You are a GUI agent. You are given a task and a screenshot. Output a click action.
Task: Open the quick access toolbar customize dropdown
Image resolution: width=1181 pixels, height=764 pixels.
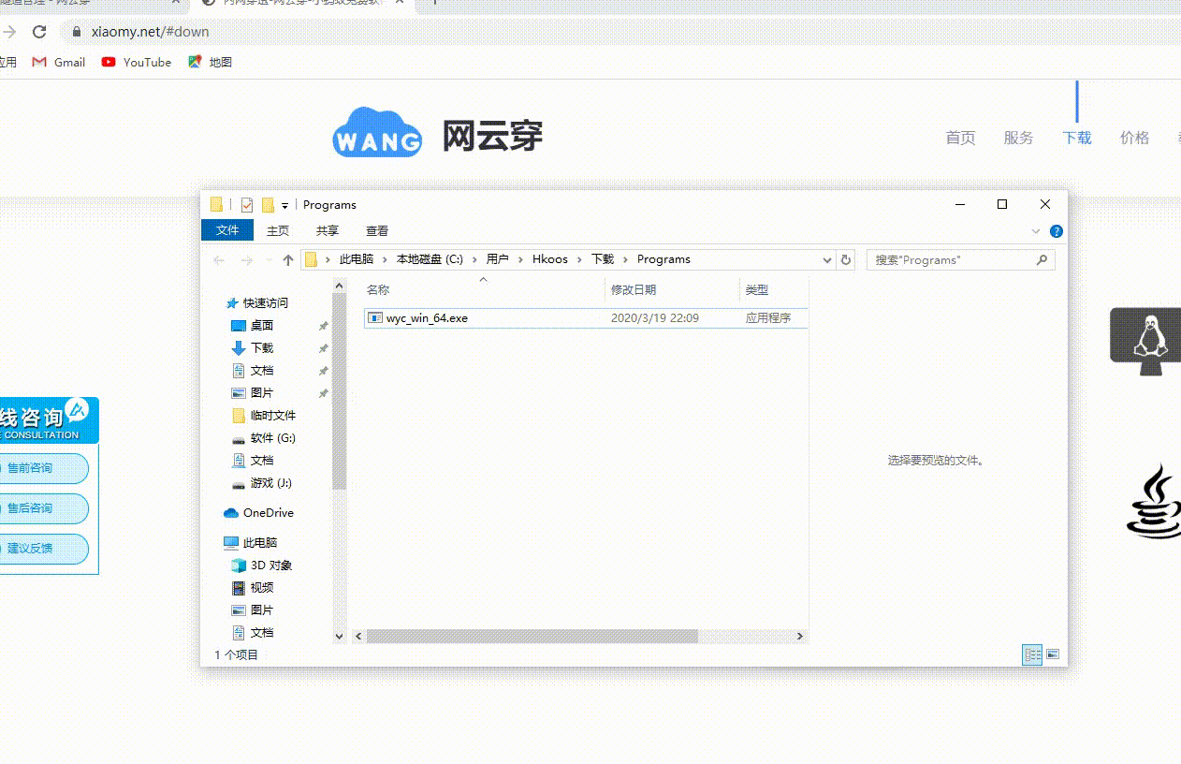click(x=284, y=206)
